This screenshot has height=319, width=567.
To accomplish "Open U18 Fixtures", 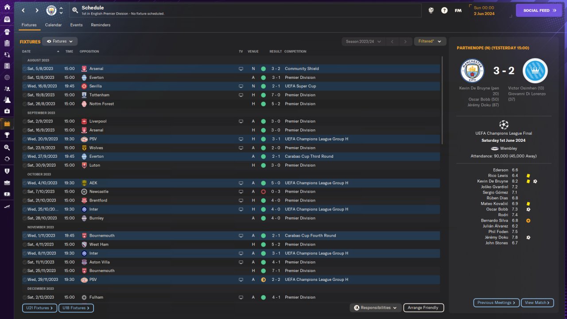I will click(76, 308).
